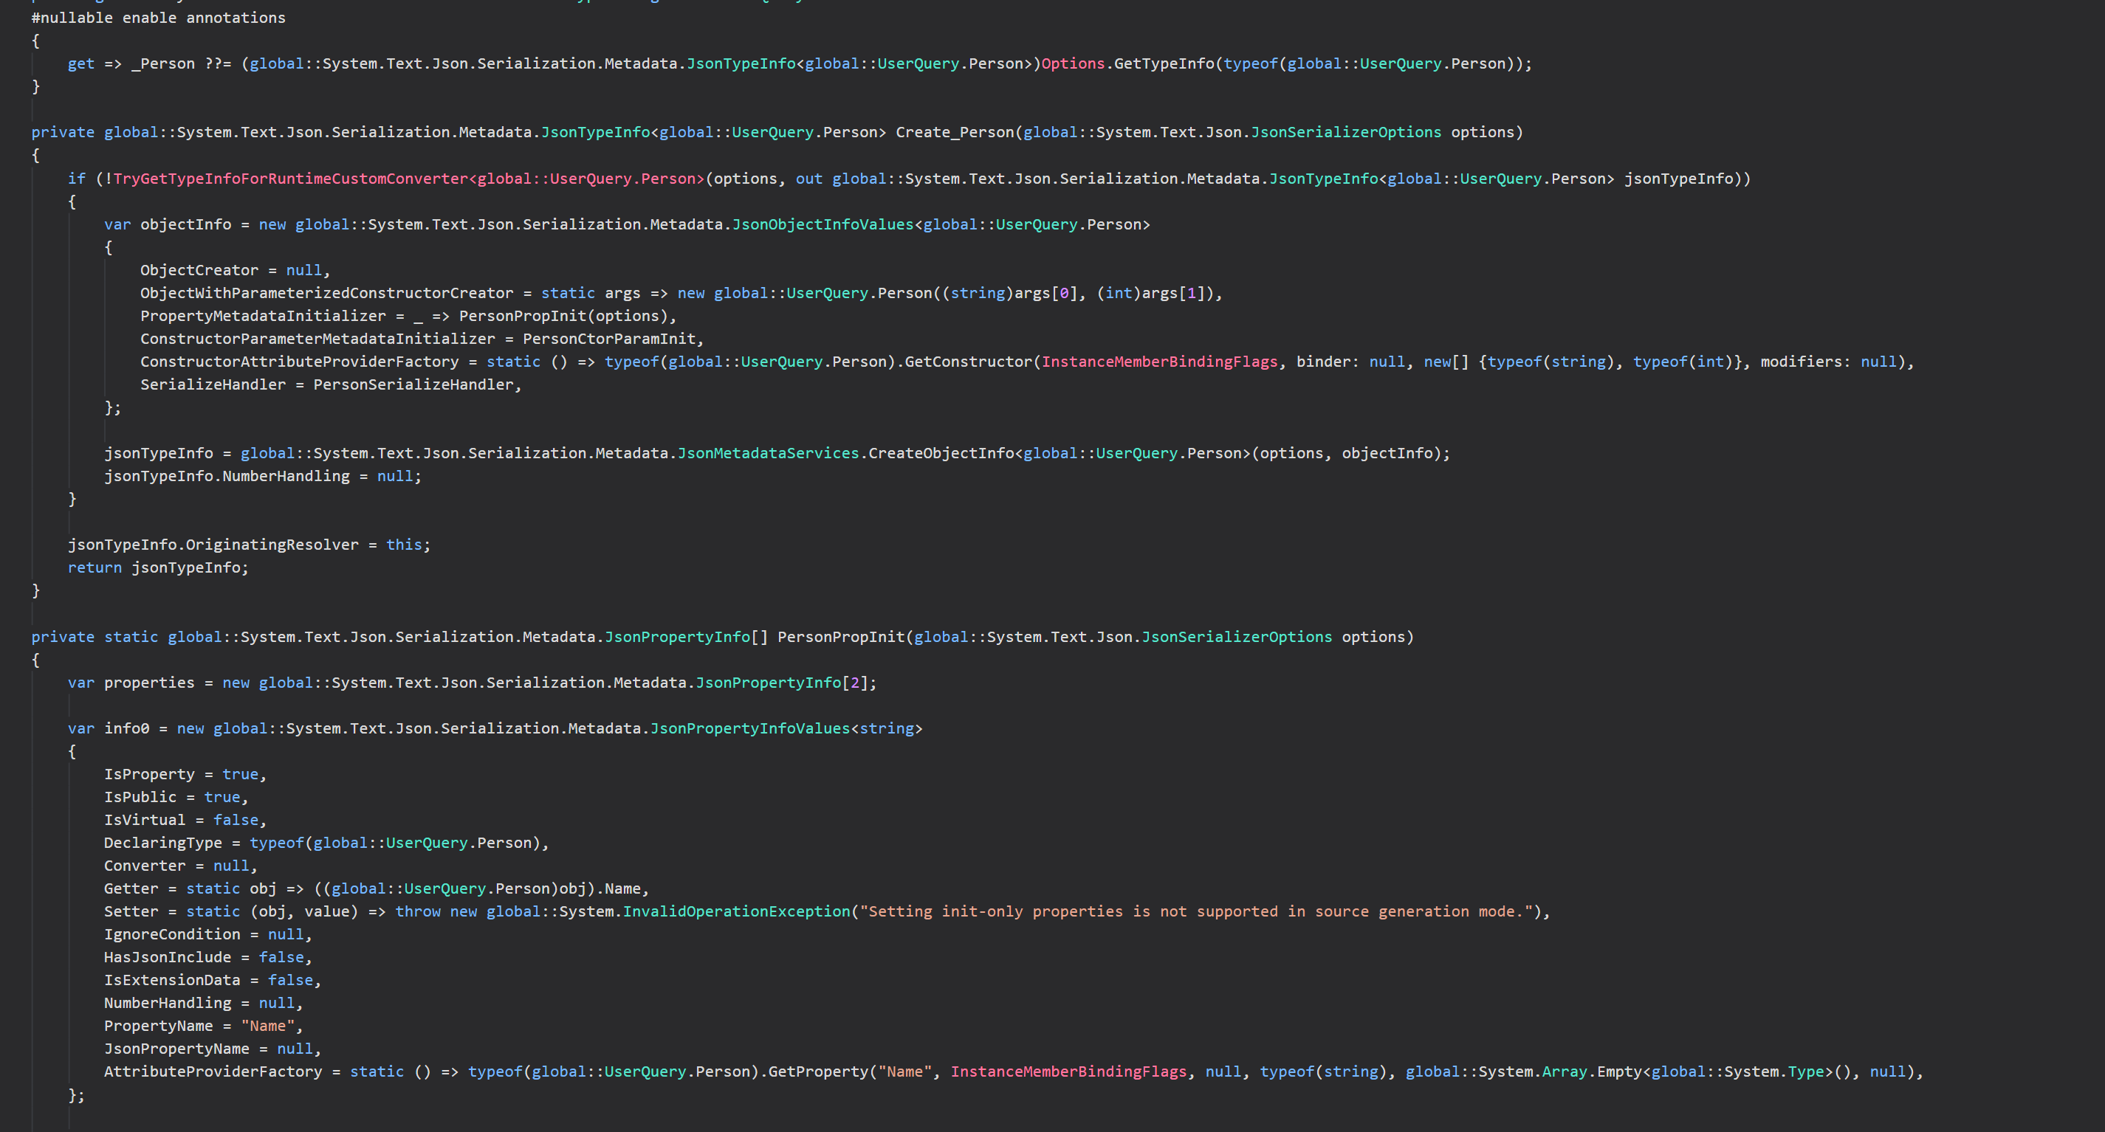Screen dimensions: 2105x1132
Task: Click the #nullable enable annotations directive
Action: point(158,17)
